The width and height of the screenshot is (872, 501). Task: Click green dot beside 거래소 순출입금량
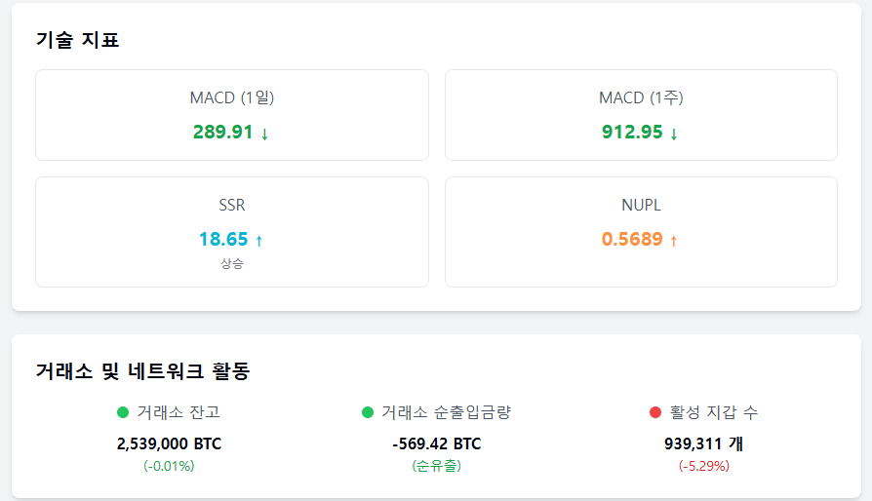(x=368, y=412)
